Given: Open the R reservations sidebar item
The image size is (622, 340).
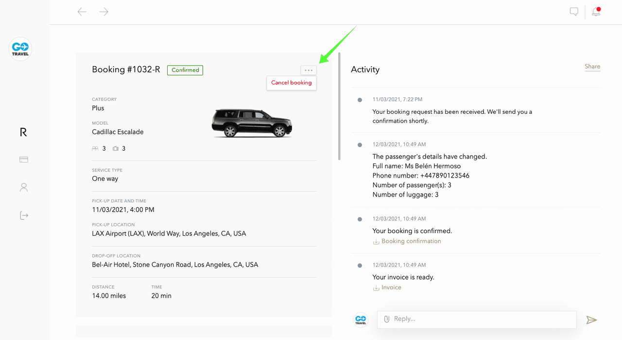Looking at the screenshot, I should pos(23,132).
